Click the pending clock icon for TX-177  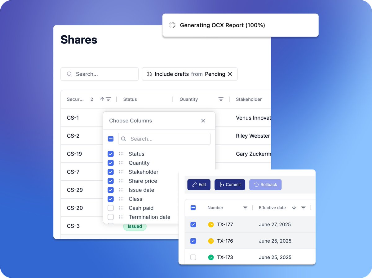coord(211,224)
